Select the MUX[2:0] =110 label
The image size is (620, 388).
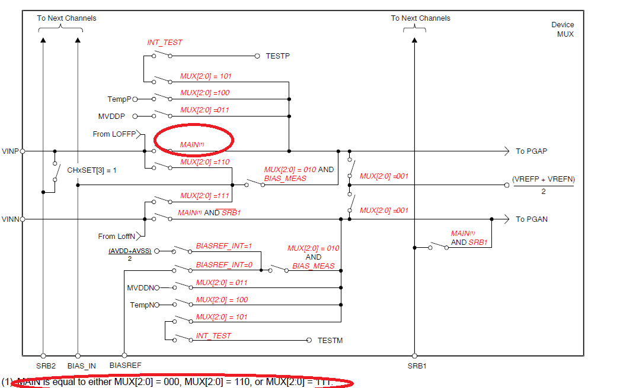(205, 162)
